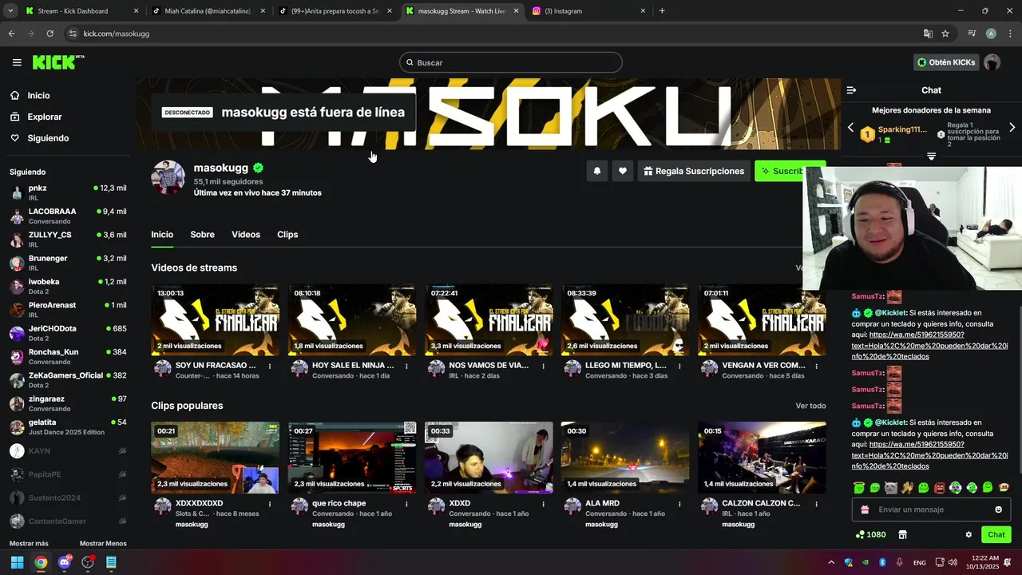Screen dimensions: 1022x575
Task: Open options for the SOY UN FRACASAO video
Action: click(x=270, y=366)
